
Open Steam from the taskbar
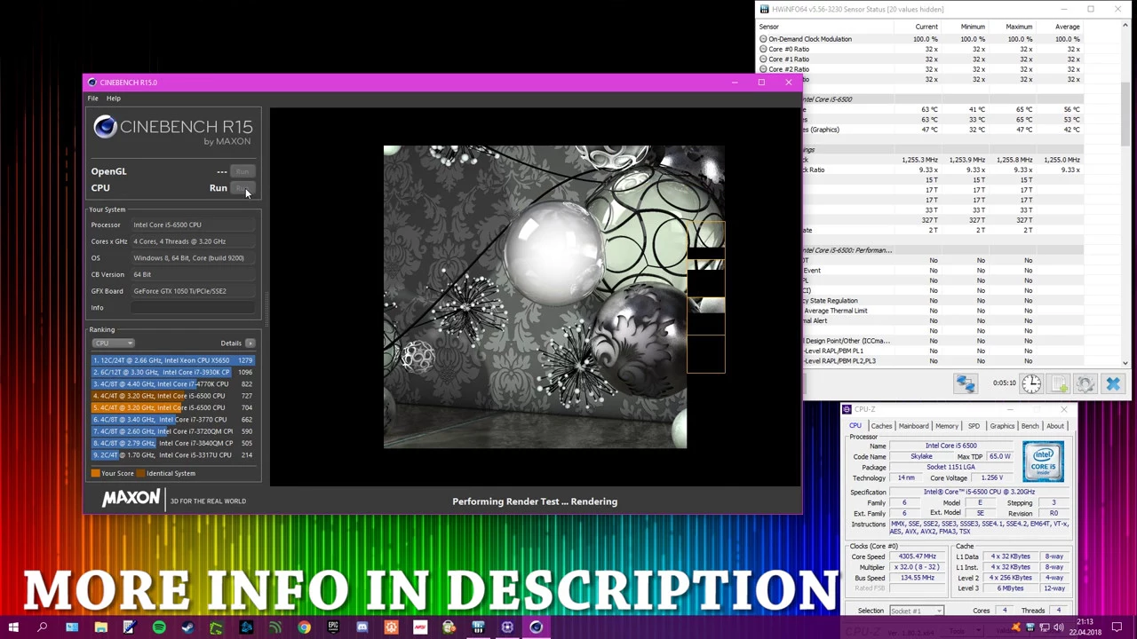coord(187,627)
